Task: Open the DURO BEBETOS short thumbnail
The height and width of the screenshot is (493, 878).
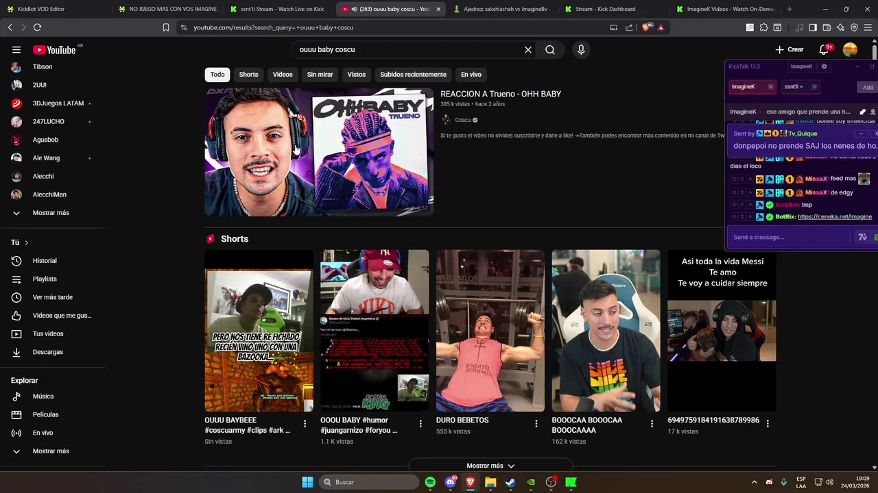Action: [490, 331]
